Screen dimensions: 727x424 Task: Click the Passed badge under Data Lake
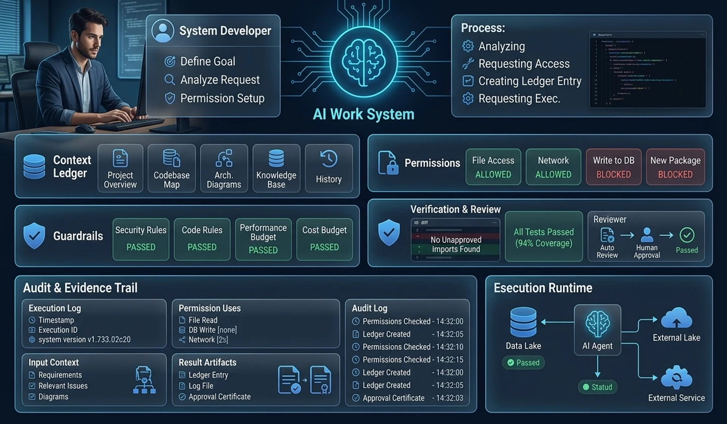(523, 362)
